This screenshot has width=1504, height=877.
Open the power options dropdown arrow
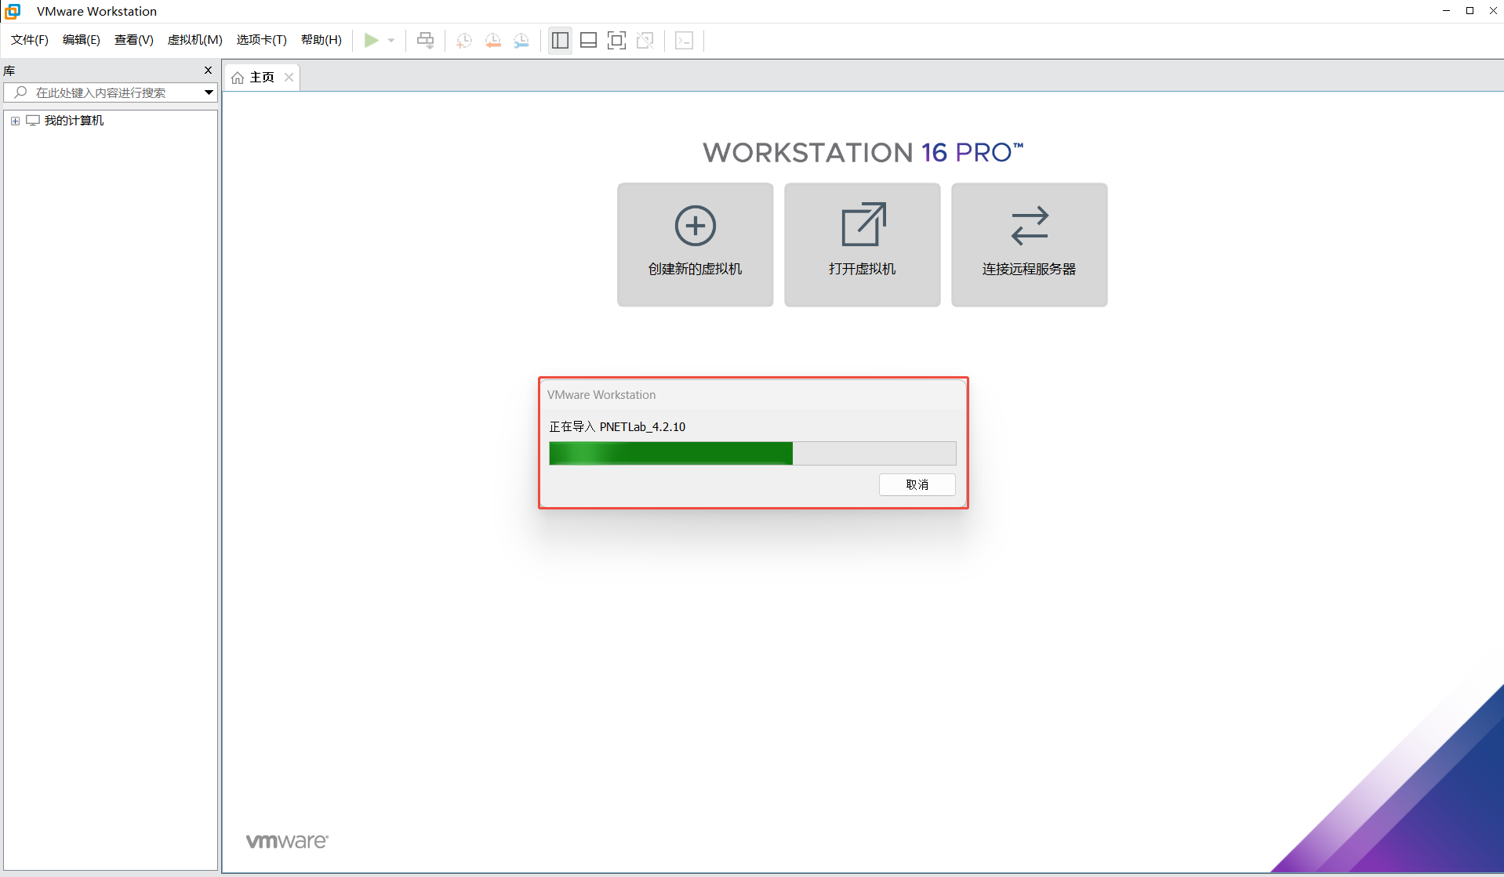[391, 41]
